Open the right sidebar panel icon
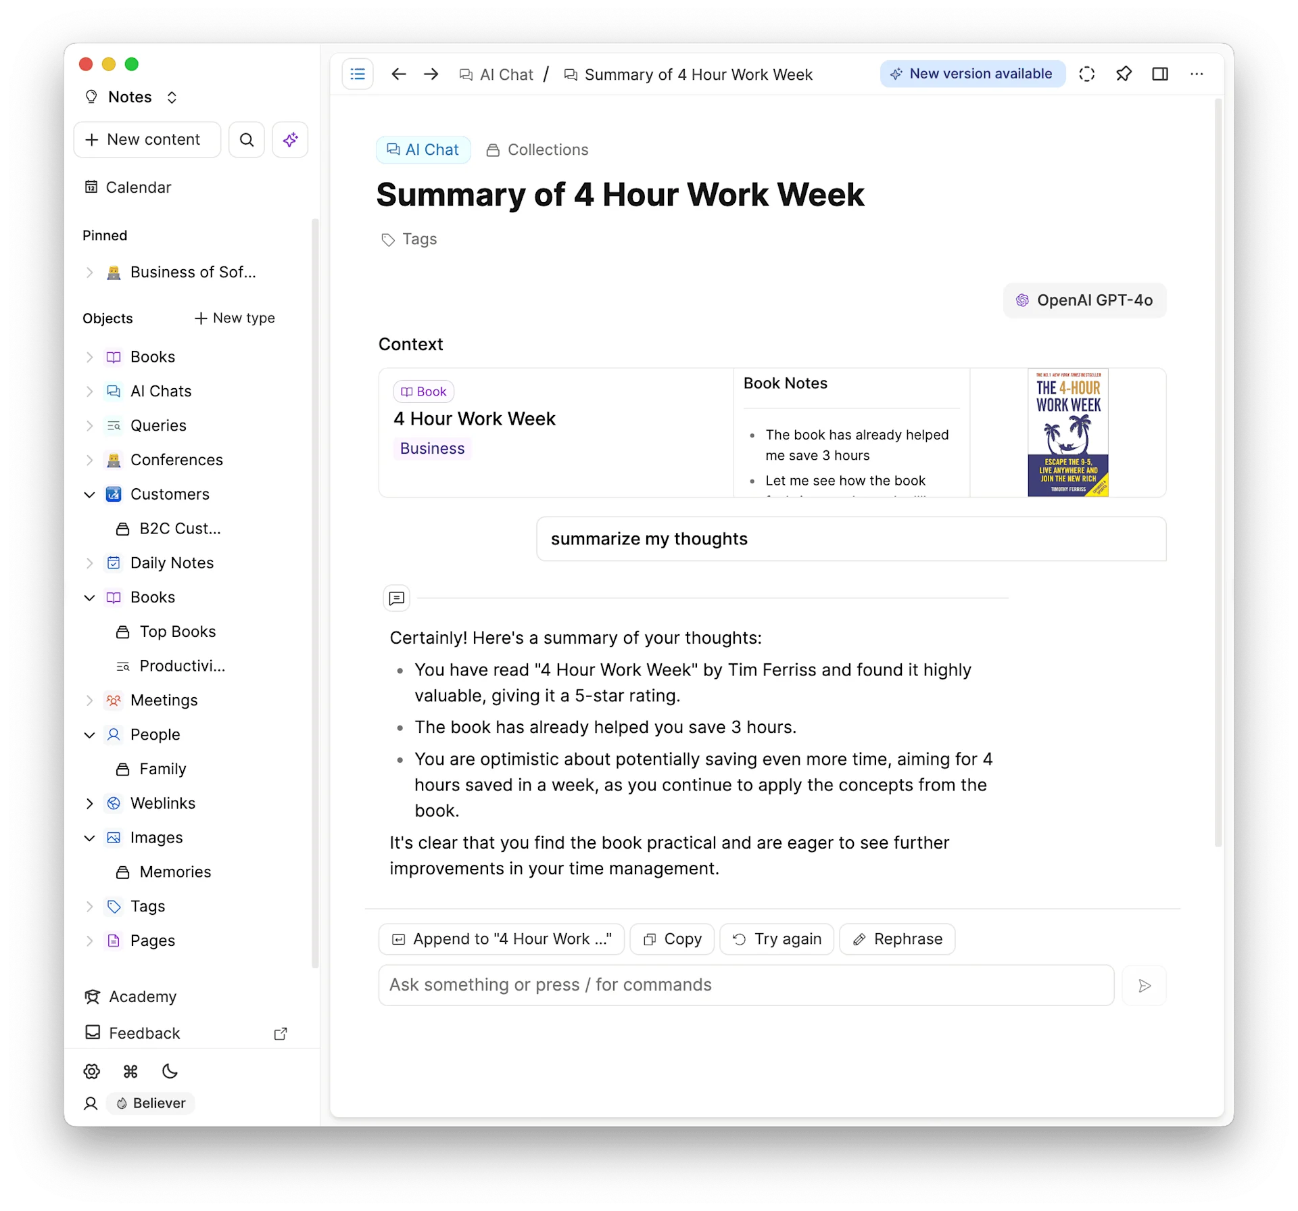Image resolution: width=1298 pixels, height=1211 pixels. point(1160,74)
